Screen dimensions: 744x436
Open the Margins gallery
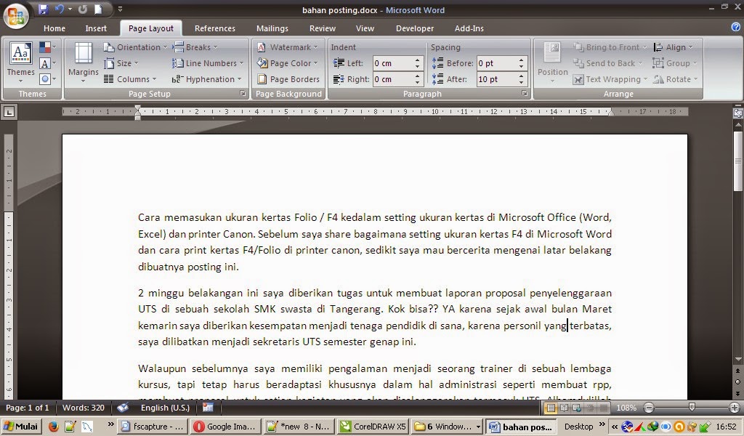(83, 62)
